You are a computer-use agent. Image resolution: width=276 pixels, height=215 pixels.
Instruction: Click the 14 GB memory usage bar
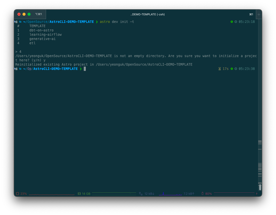[x=114, y=194]
